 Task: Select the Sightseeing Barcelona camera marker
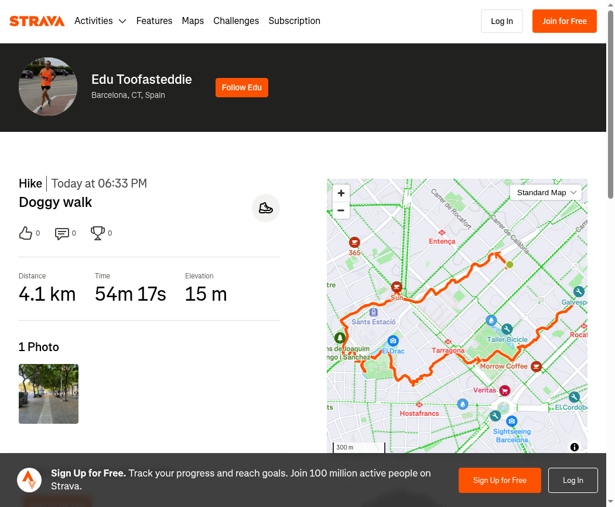511,421
